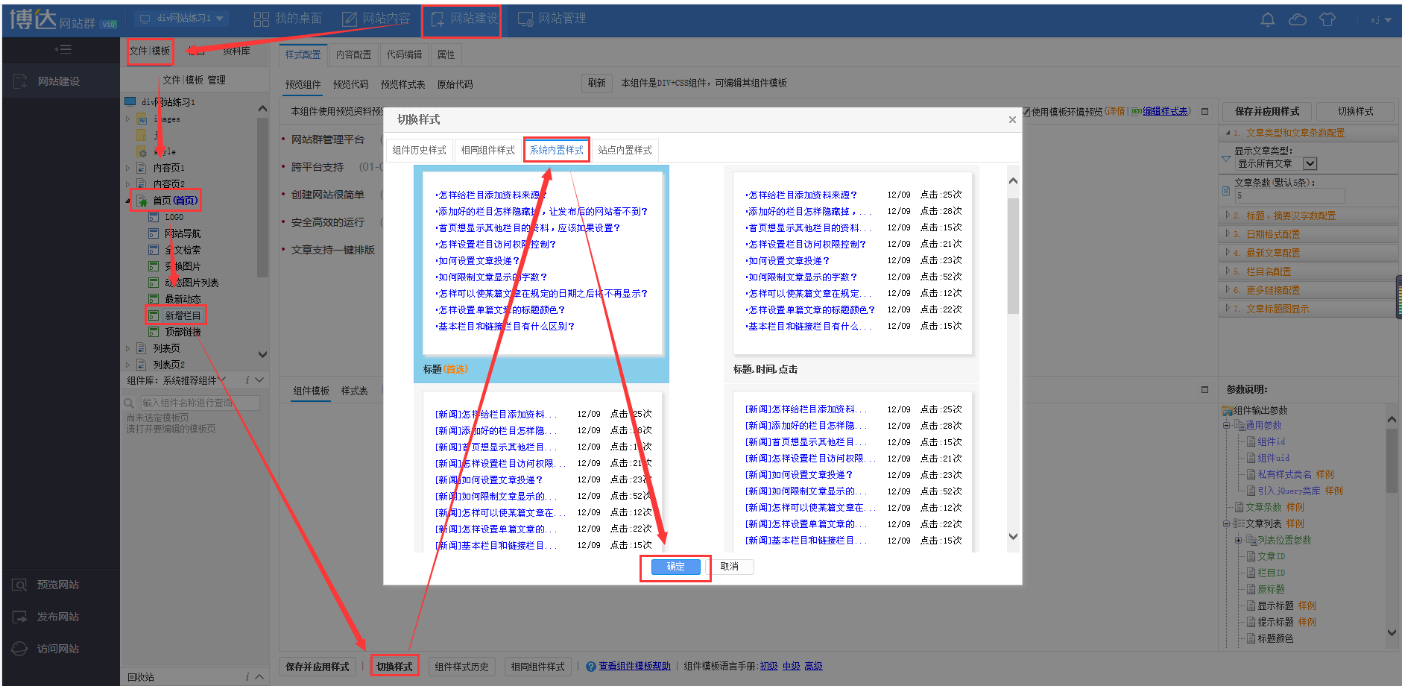This screenshot has width=1402, height=686.
Task: Expand the 日期格式配置 section
Action: [x=1273, y=234]
